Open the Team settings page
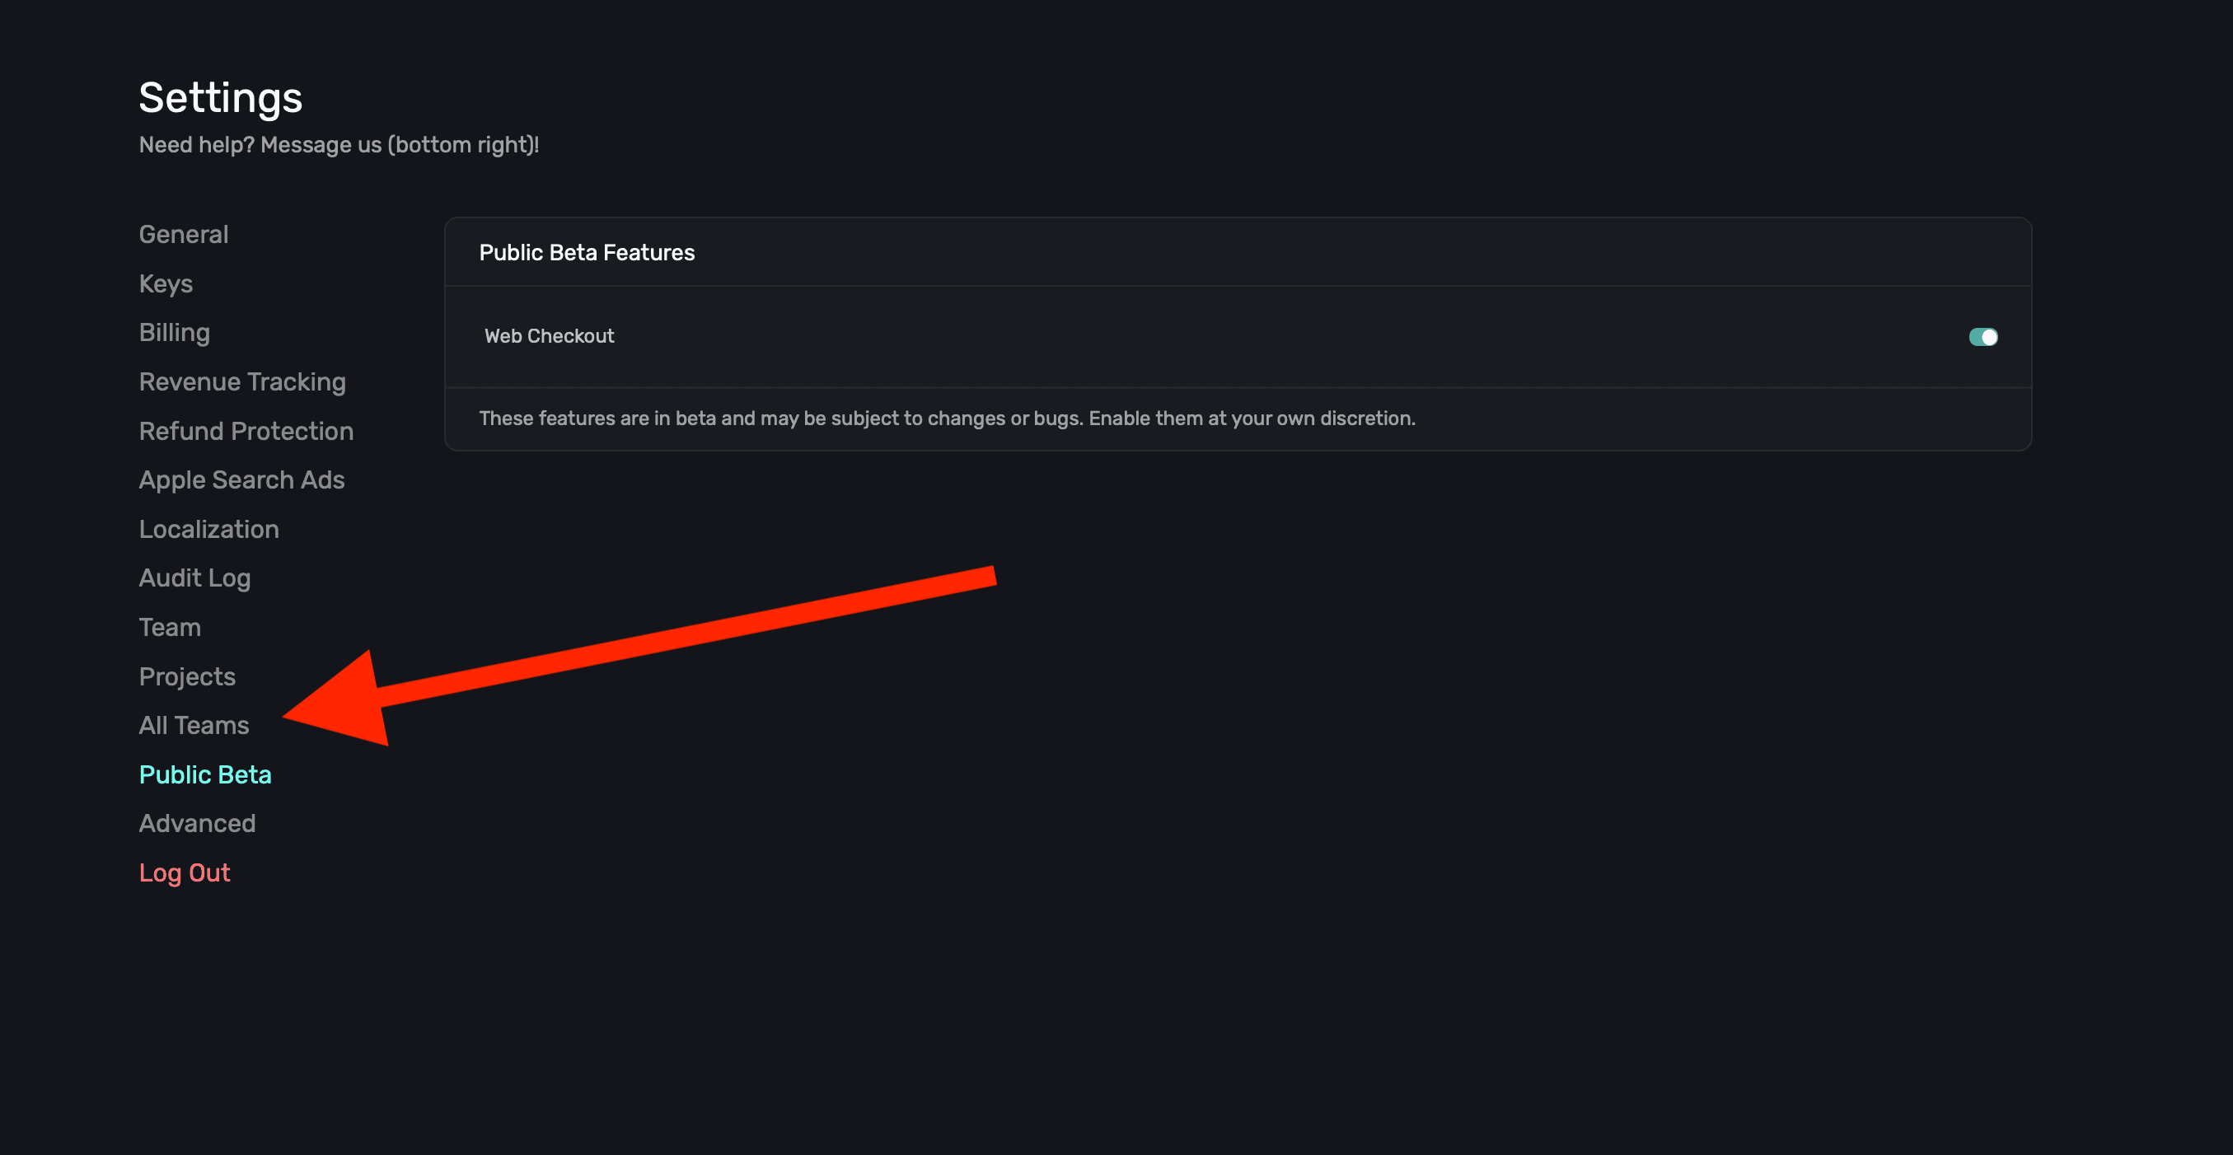The height and width of the screenshot is (1155, 2233). (170, 627)
